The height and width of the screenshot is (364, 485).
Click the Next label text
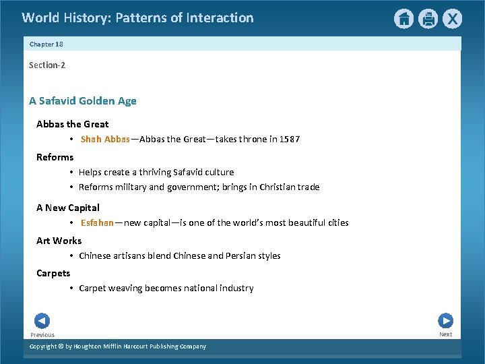click(446, 334)
